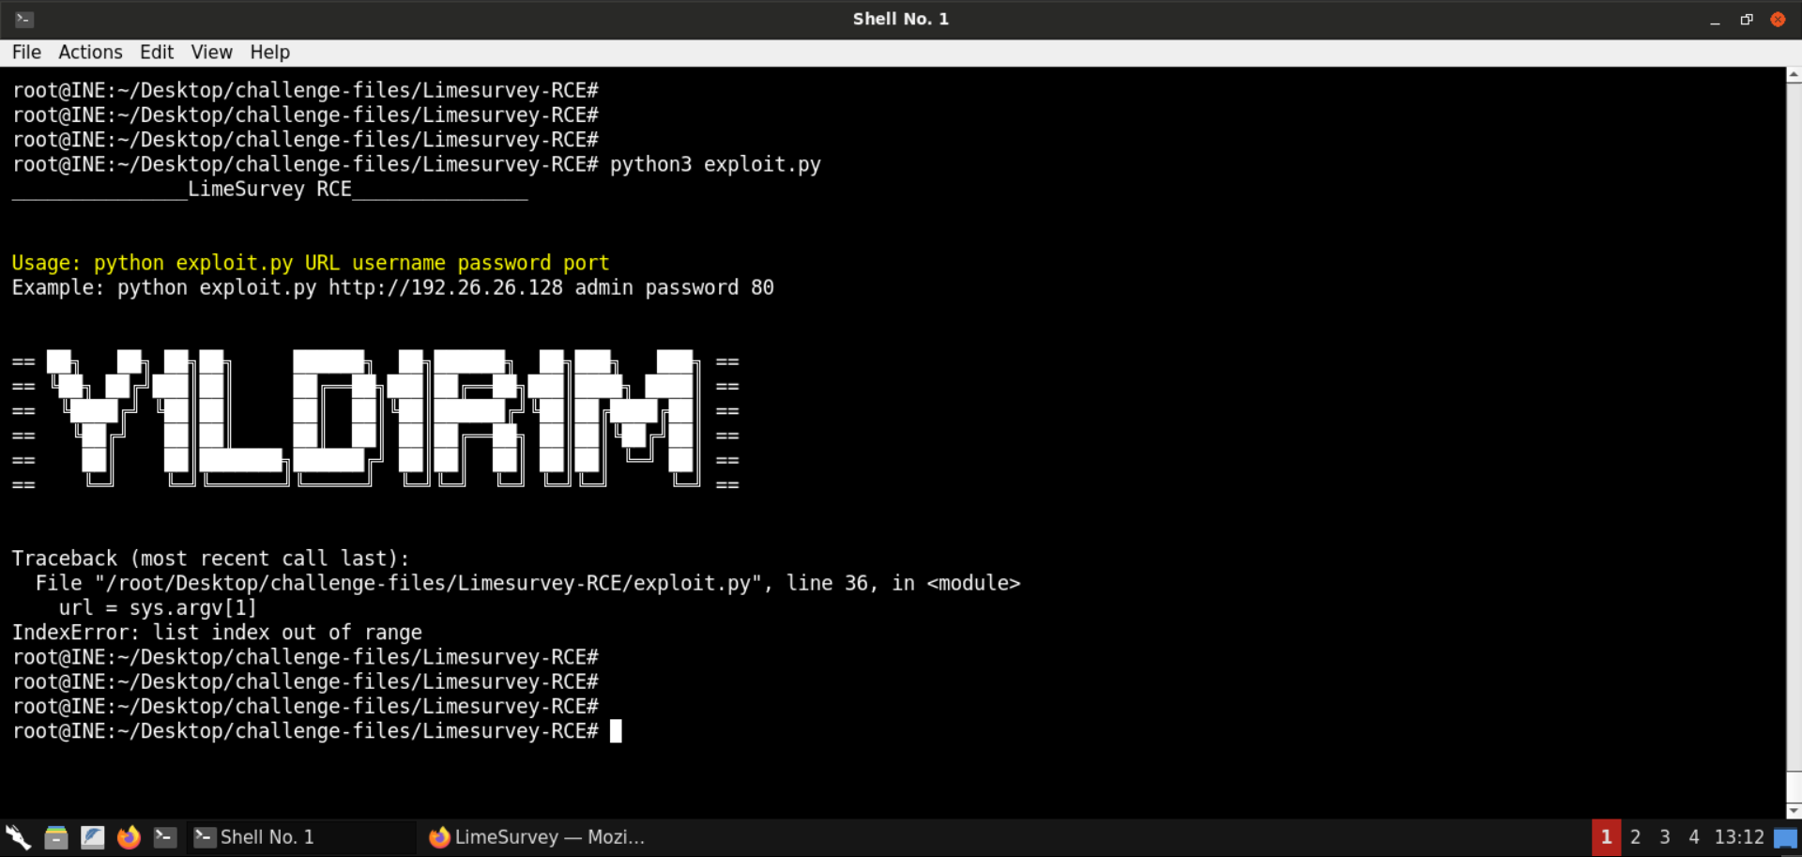Screen dimensions: 1802x857
Task: Switch to workspace 2
Action: (1635, 837)
